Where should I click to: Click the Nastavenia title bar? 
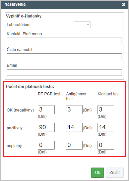62,5
